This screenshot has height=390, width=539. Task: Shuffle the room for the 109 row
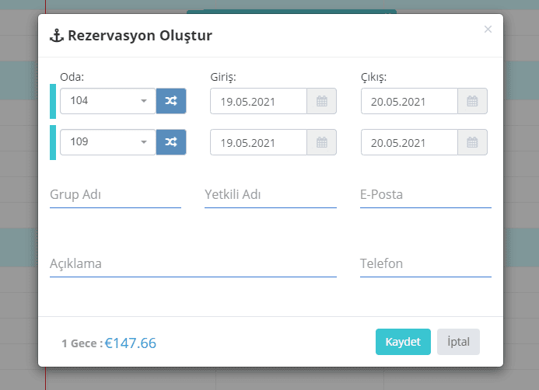click(171, 142)
